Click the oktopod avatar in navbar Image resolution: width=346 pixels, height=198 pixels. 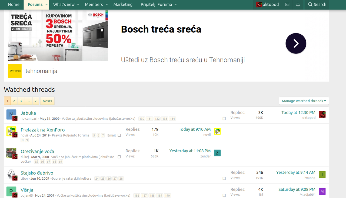click(x=259, y=4)
